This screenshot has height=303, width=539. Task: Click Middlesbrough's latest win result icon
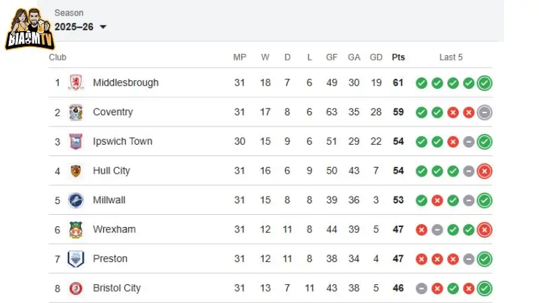click(x=484, y=83)
